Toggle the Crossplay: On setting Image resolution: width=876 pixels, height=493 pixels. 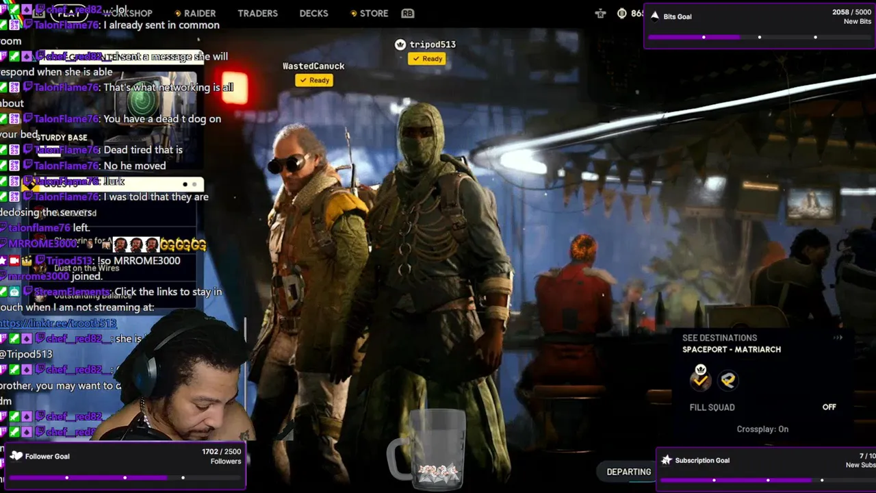pyautogui.click(x=762, y=429)
